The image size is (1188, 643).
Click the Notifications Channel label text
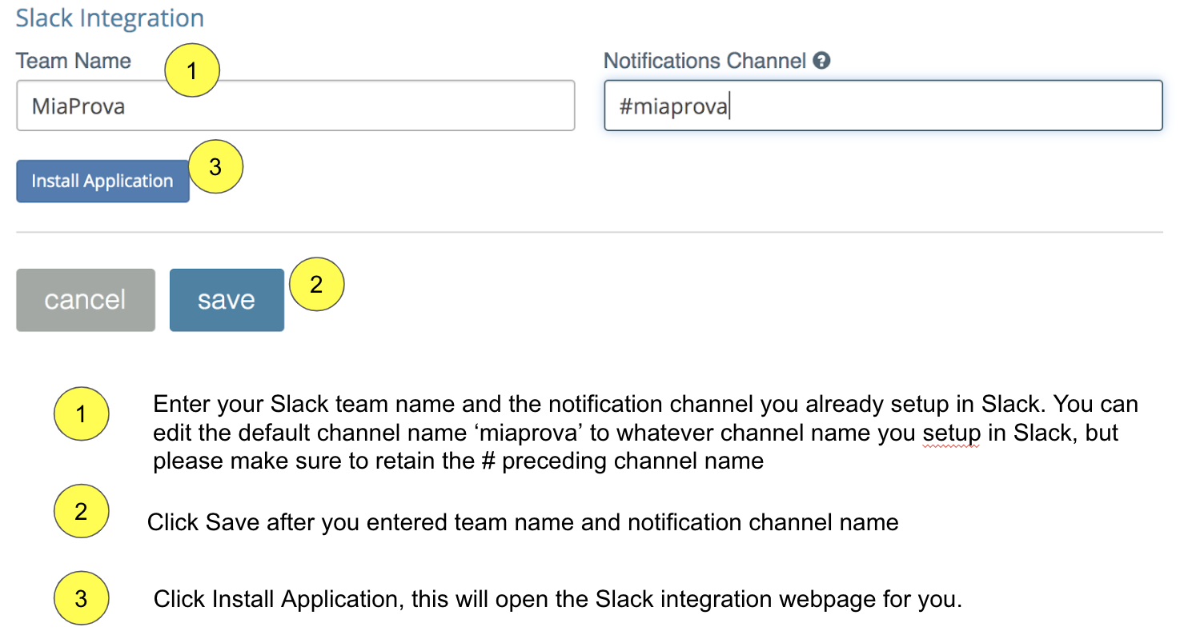click(704, 61)
